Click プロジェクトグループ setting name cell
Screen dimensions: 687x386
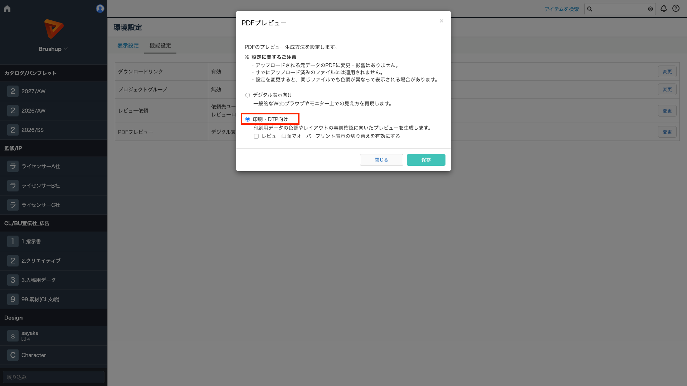[161, 89]
